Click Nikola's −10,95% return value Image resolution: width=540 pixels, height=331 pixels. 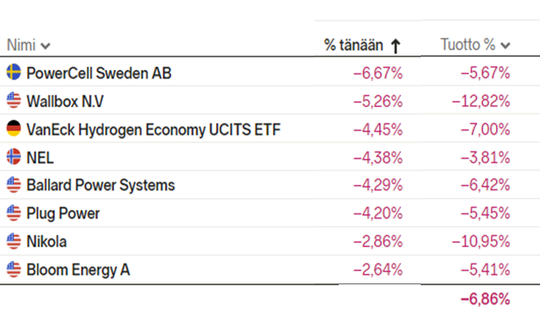click(480, 241)
